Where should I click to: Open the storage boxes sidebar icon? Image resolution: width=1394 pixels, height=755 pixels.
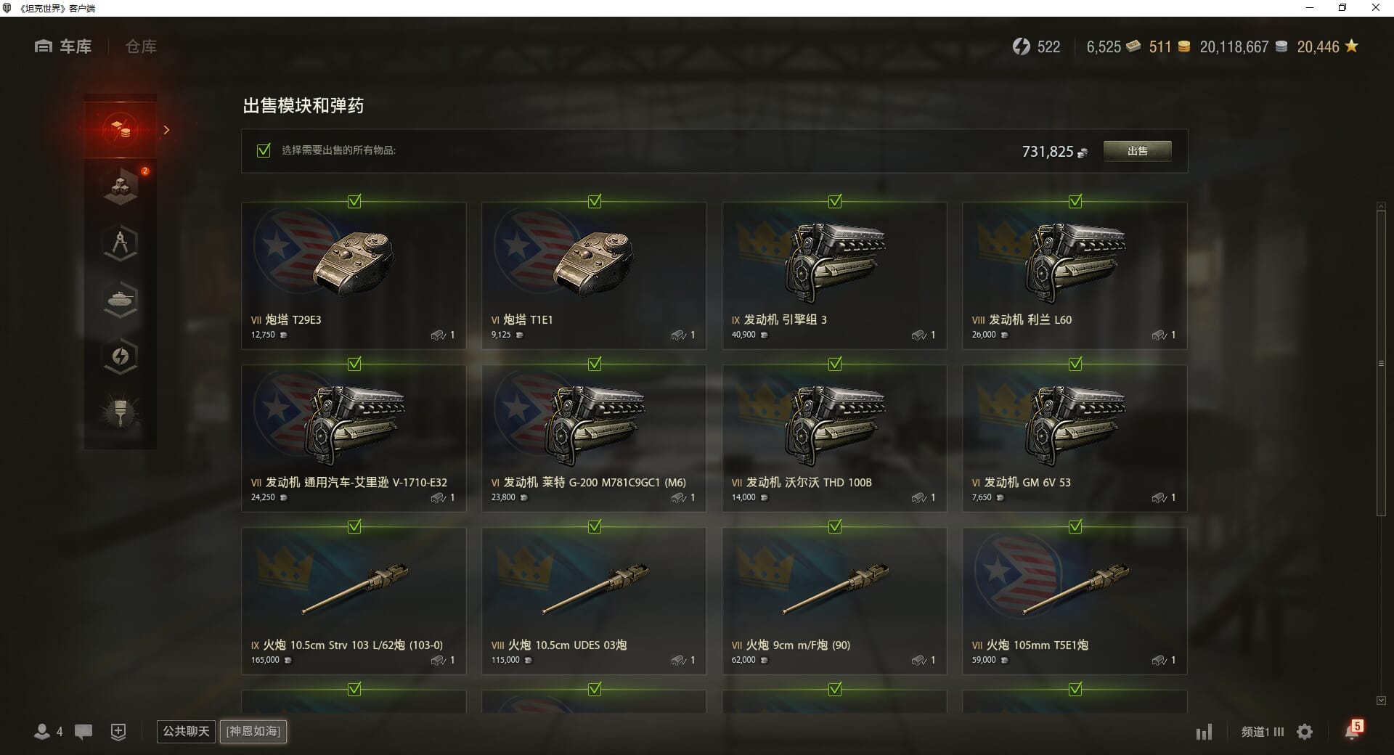pos(121,187)
